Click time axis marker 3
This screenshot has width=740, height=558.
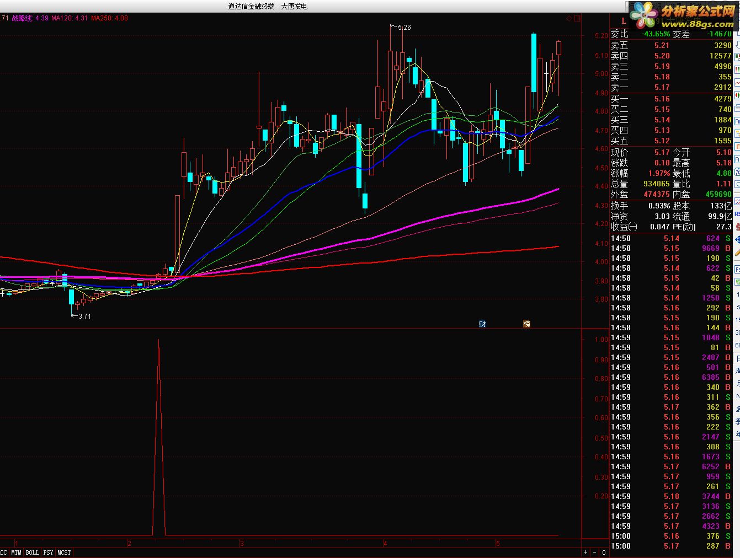click(242, 544)
